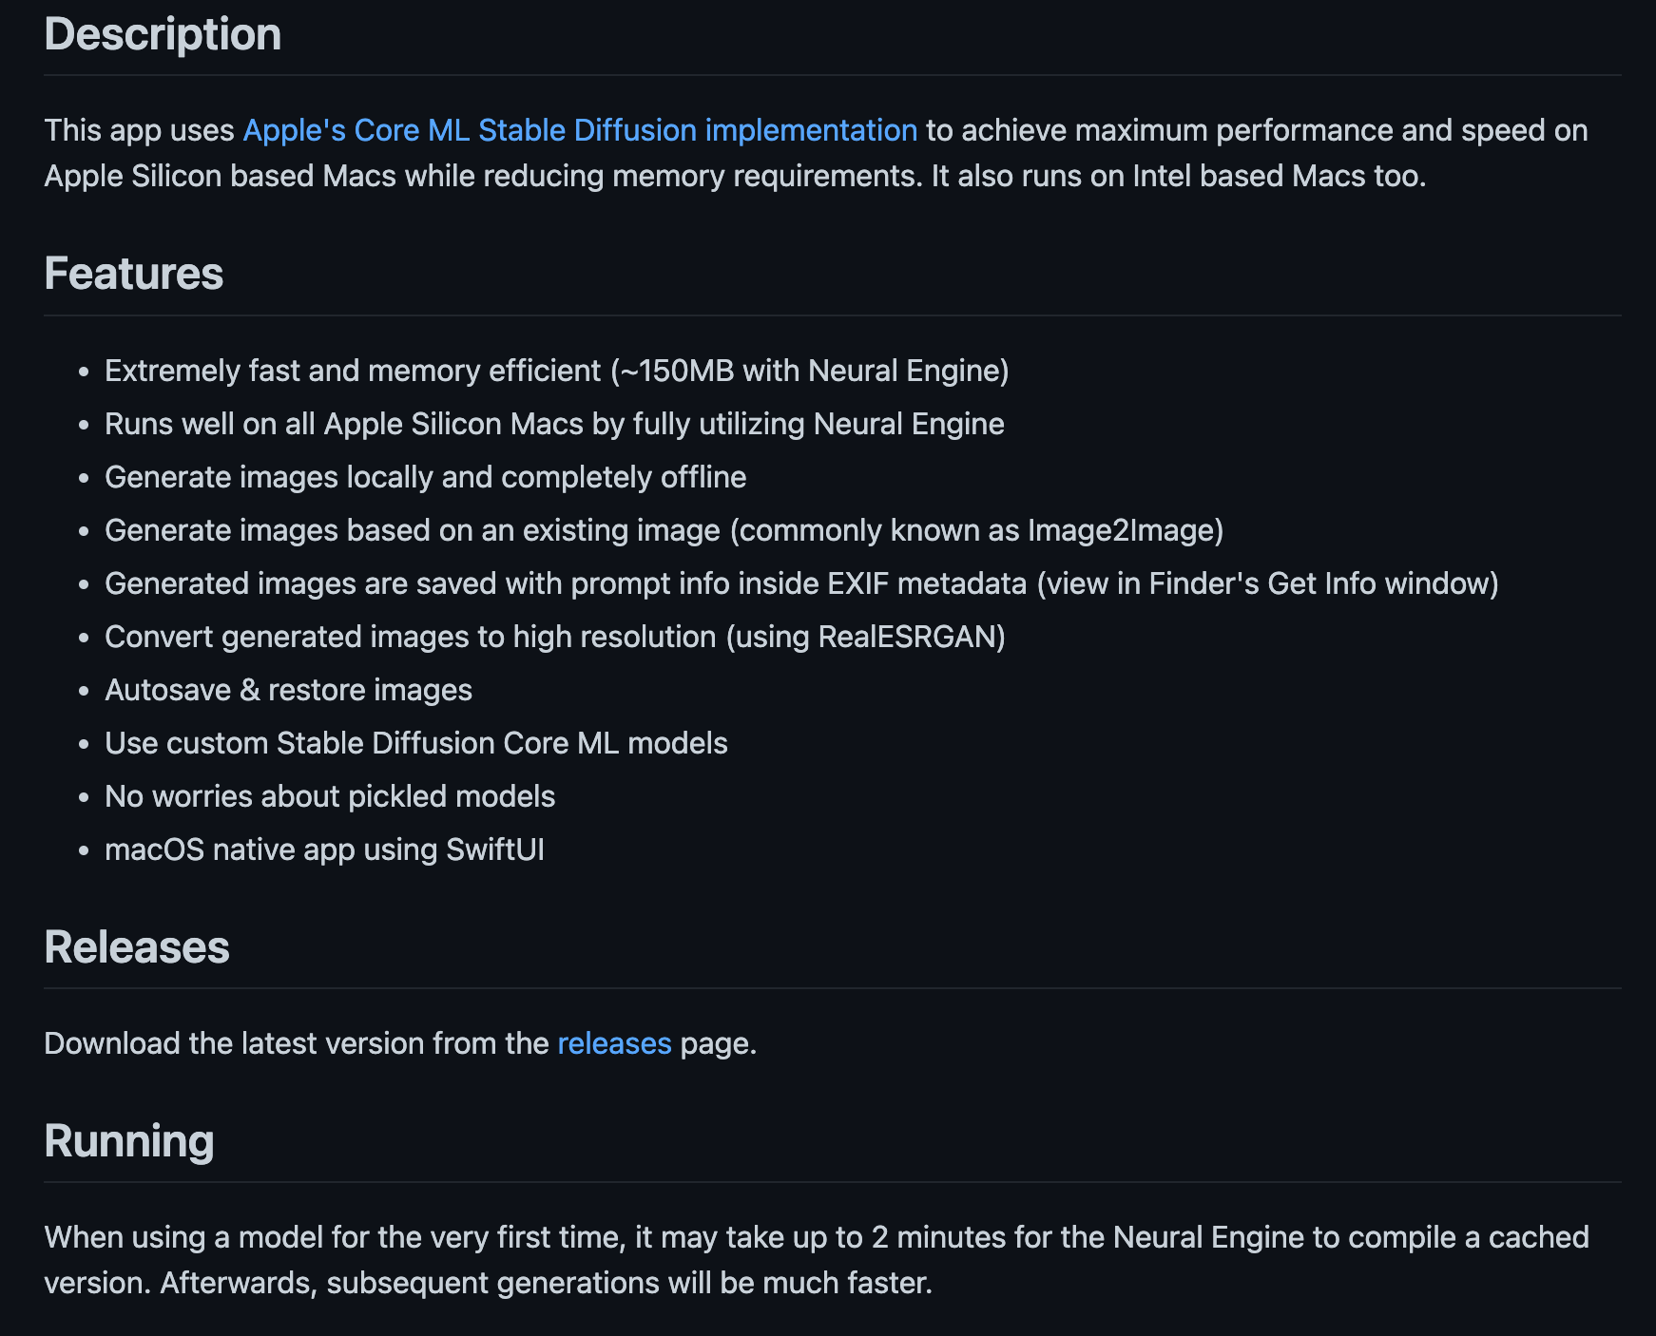Click the RealESRGAN high resolution list item
The width and height of the screenshot is (1656, 1336).
[x=554, y=637]
